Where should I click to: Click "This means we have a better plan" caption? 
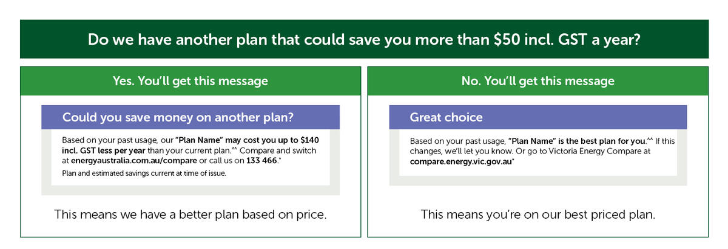click(190, 215)
